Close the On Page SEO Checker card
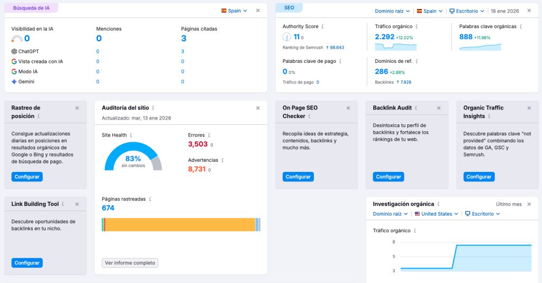 pyautogui.click(x=348, y=108)
